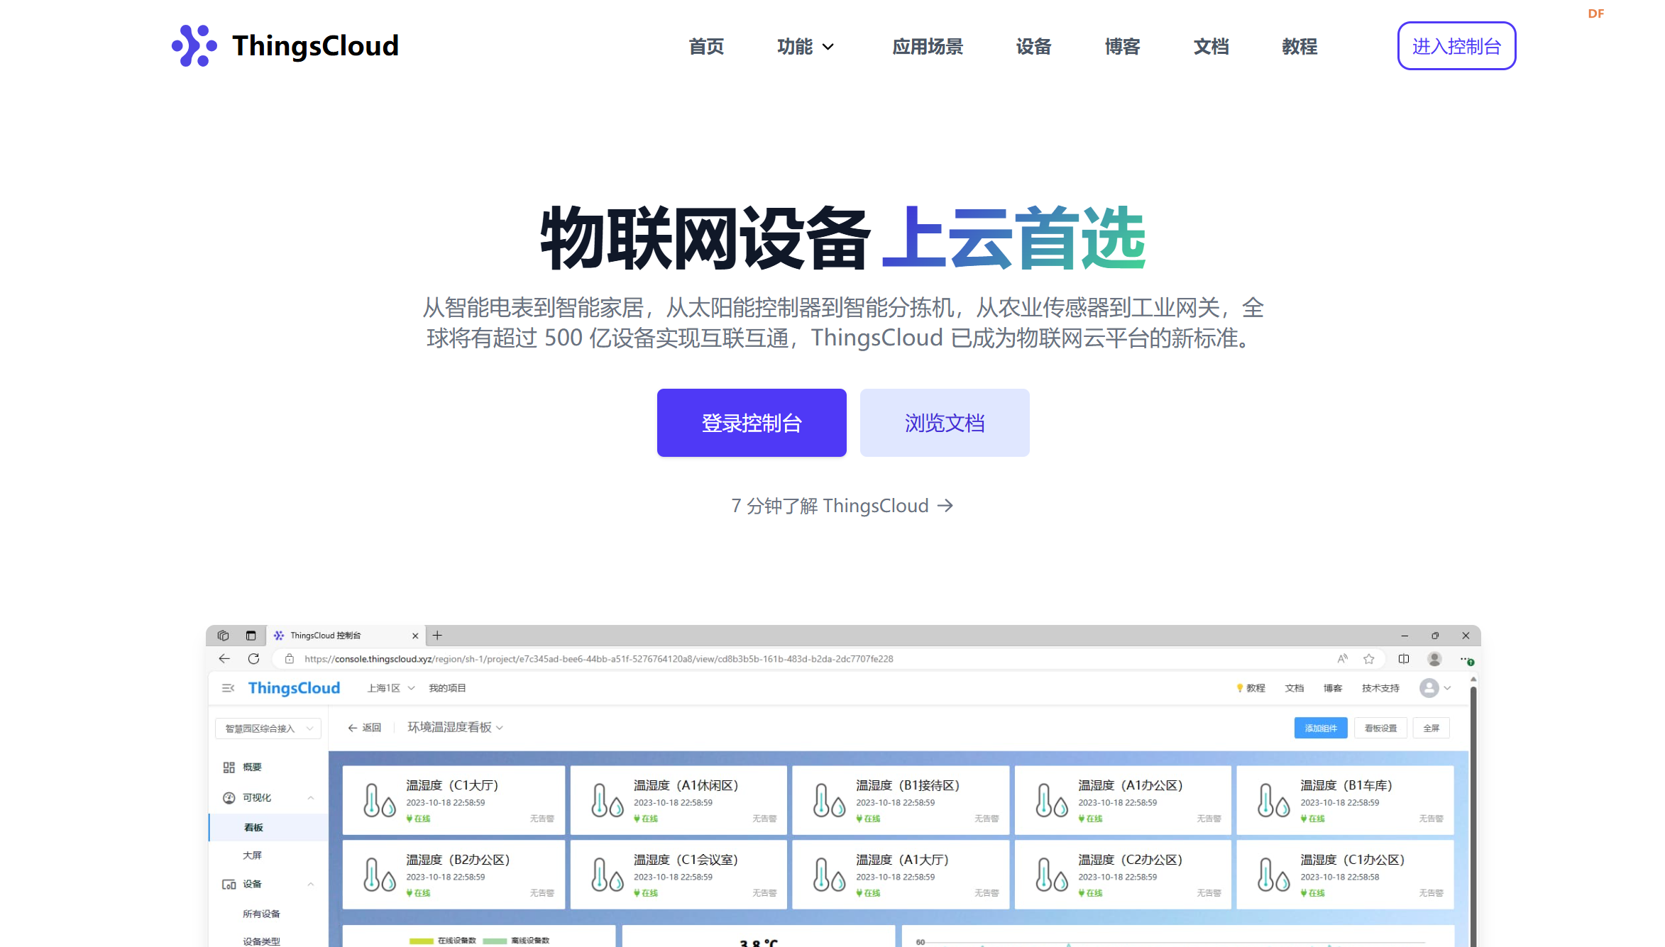1665x947 pixels.
Task: Click the lock icon in the address bar
Action: [x=290, y=659]
